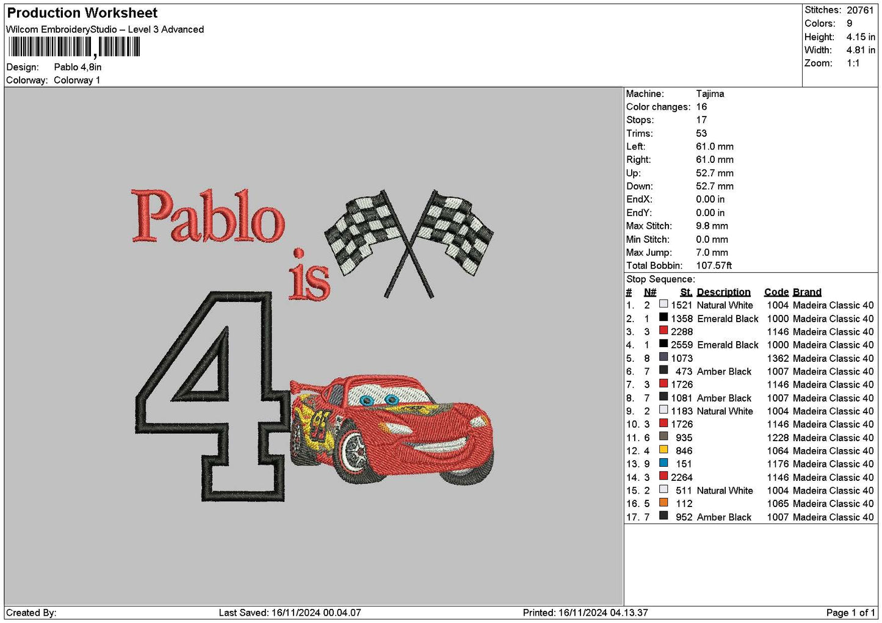The image size is (882, 623).
Task: Click the Amber Black swatch beside 473 stitches
Action: 663,370
